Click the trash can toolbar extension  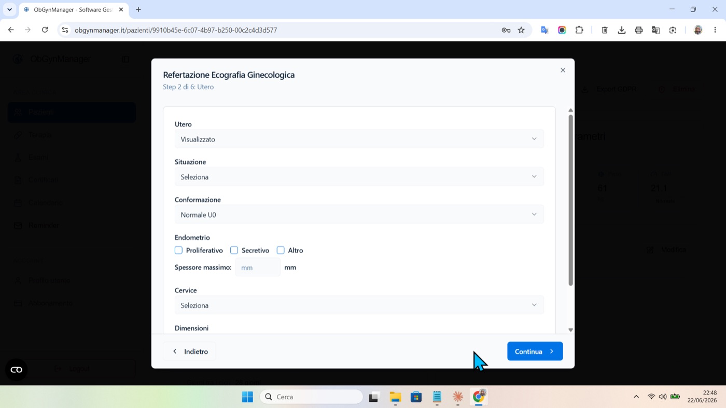(x=605, y=30)
